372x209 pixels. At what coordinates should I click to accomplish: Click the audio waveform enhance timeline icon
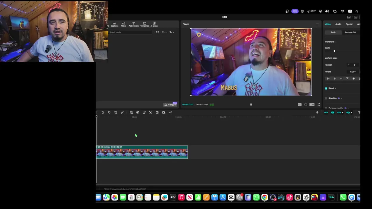click(171, 113)
